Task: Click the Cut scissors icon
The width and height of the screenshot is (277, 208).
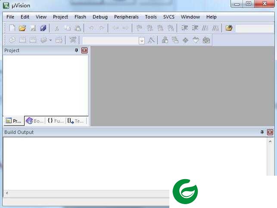Action: [x=57, y=28]
